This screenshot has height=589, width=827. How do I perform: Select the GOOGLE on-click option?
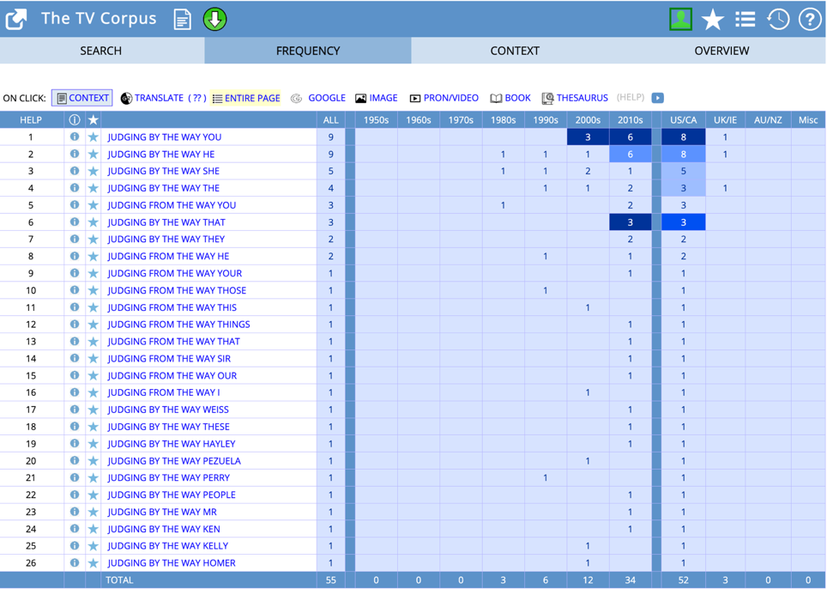(x=318, y=98)
